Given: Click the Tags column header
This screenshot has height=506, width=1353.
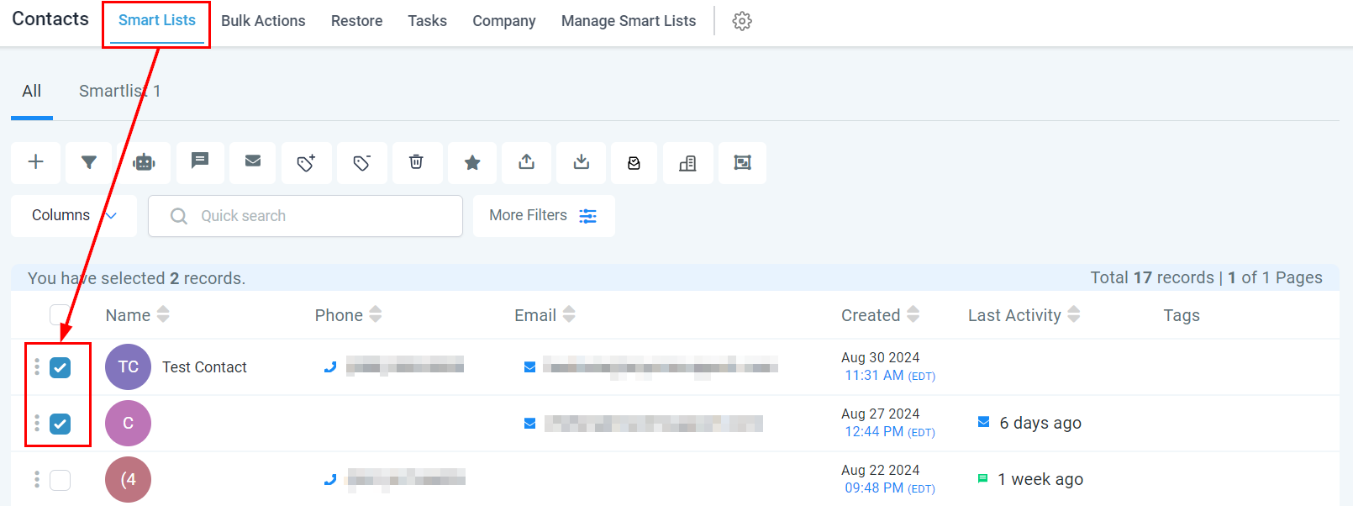Looking at the screenshot, I should 1182,315.
